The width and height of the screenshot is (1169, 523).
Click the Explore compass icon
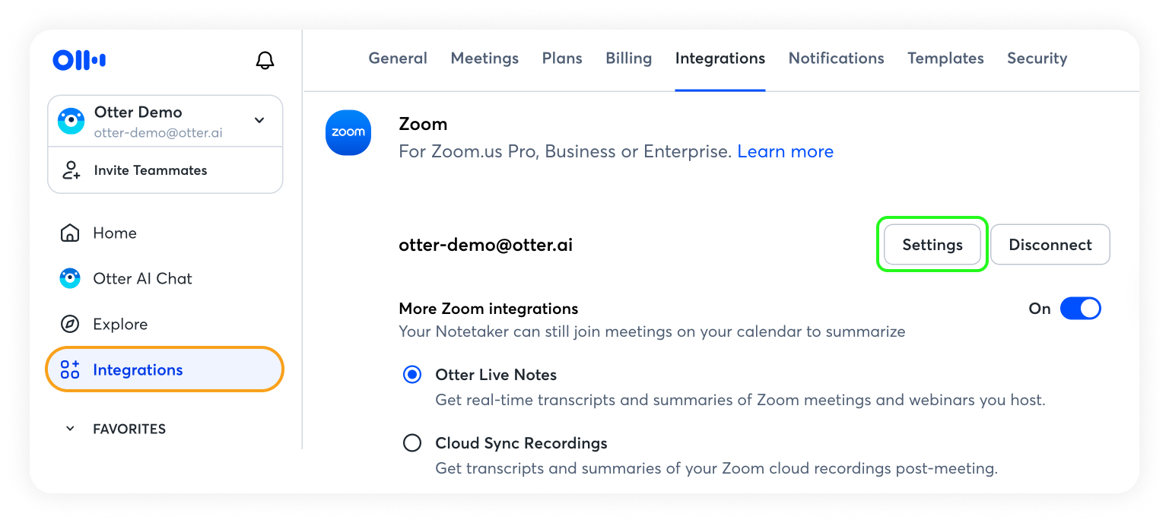[x=70, y=324]
